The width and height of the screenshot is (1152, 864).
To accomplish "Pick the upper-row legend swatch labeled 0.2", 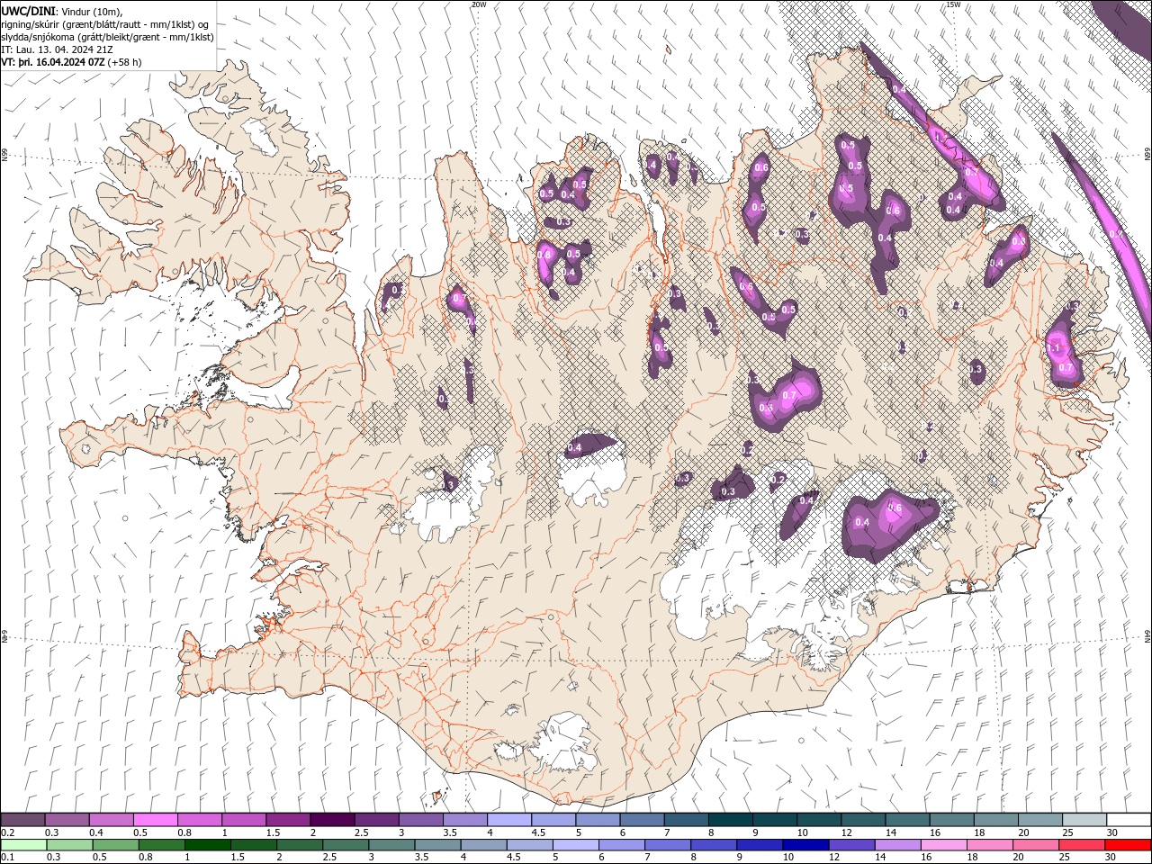I will [22, 819].
